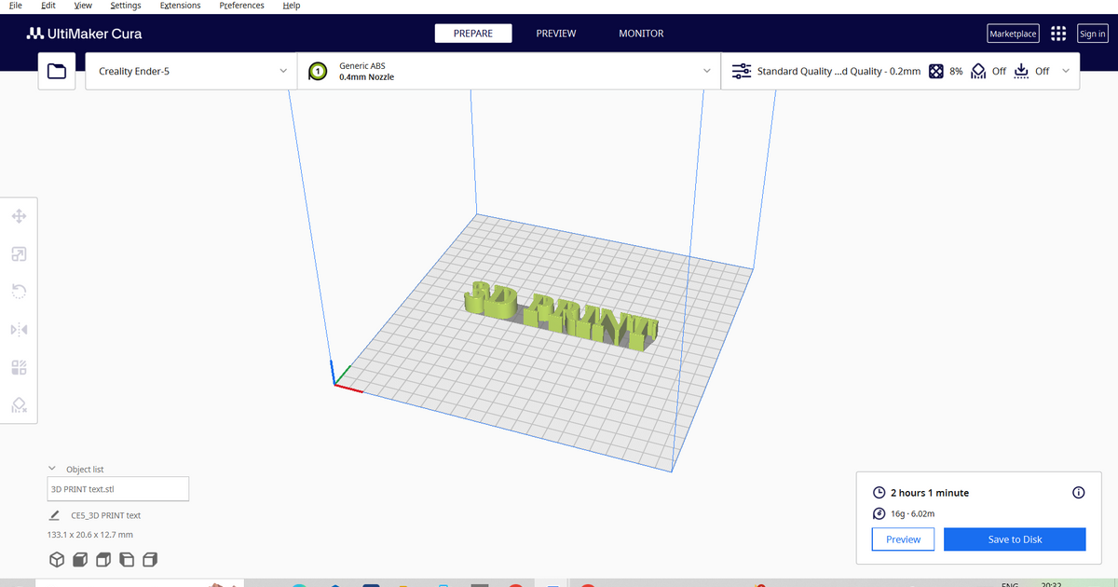Open the Preferences menu
1118x587 pixels.
pos(241,6)
